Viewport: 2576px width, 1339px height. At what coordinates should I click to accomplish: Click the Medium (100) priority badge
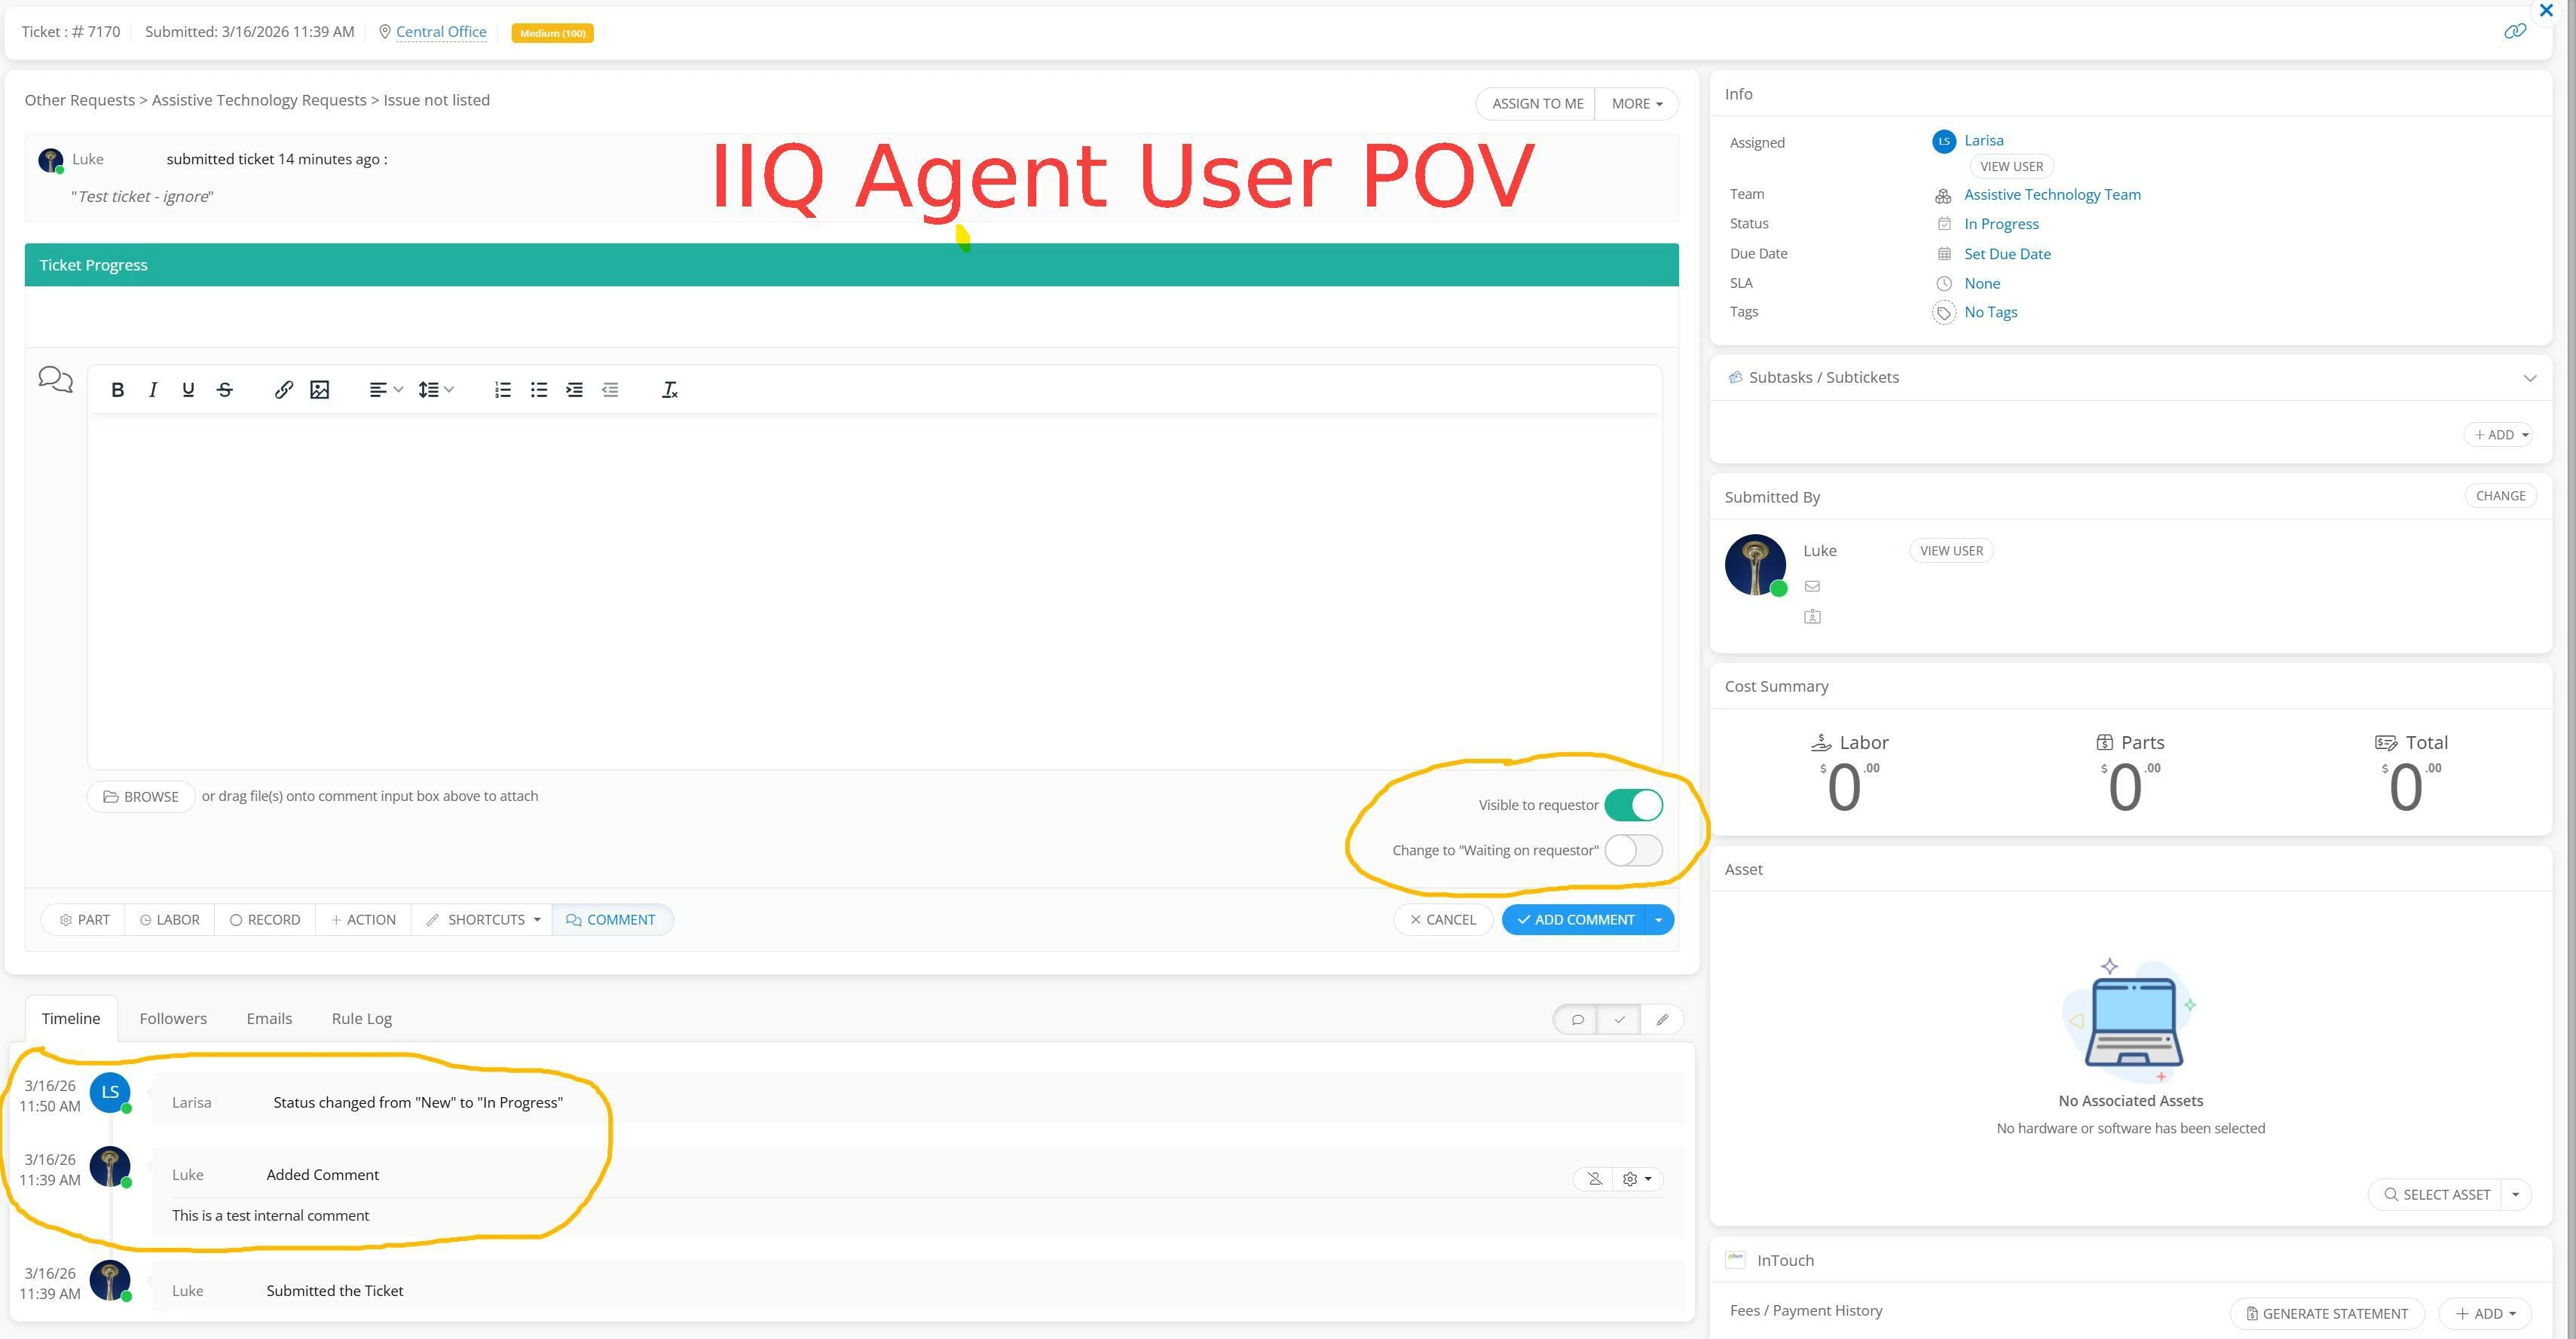(x=552, y=33)
